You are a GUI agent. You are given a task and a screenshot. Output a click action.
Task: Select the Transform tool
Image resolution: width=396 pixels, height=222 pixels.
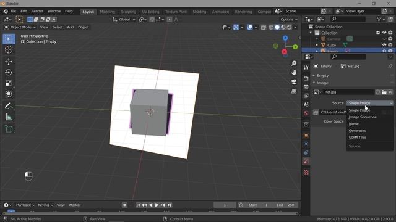[x=9, y=94]
